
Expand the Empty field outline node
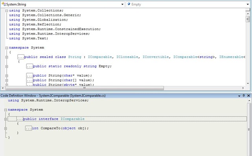(x=7, y=66)
